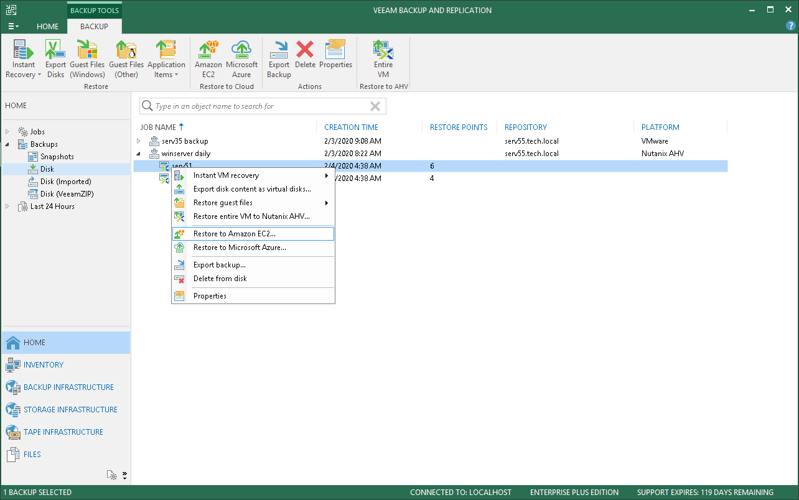Expand the Jobs tree node
799x500 pixels.
pyautogui.click(x=7, y=132)
